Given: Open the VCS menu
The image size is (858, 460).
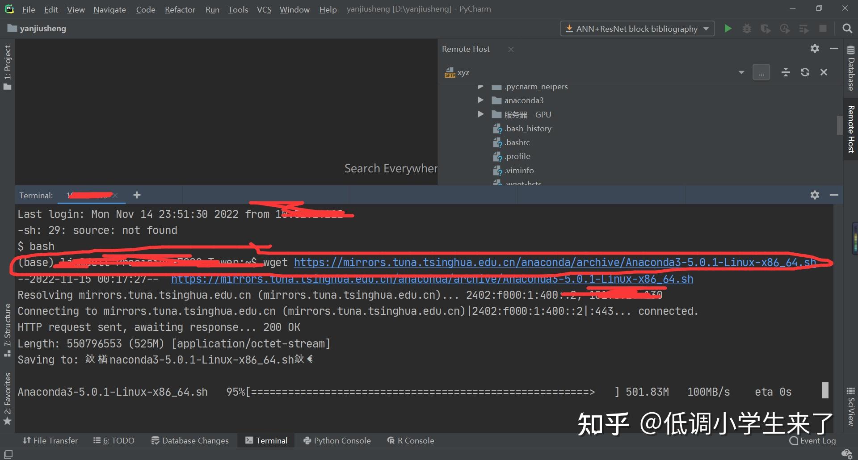Looking at the screenshot, I should (264, 9).
